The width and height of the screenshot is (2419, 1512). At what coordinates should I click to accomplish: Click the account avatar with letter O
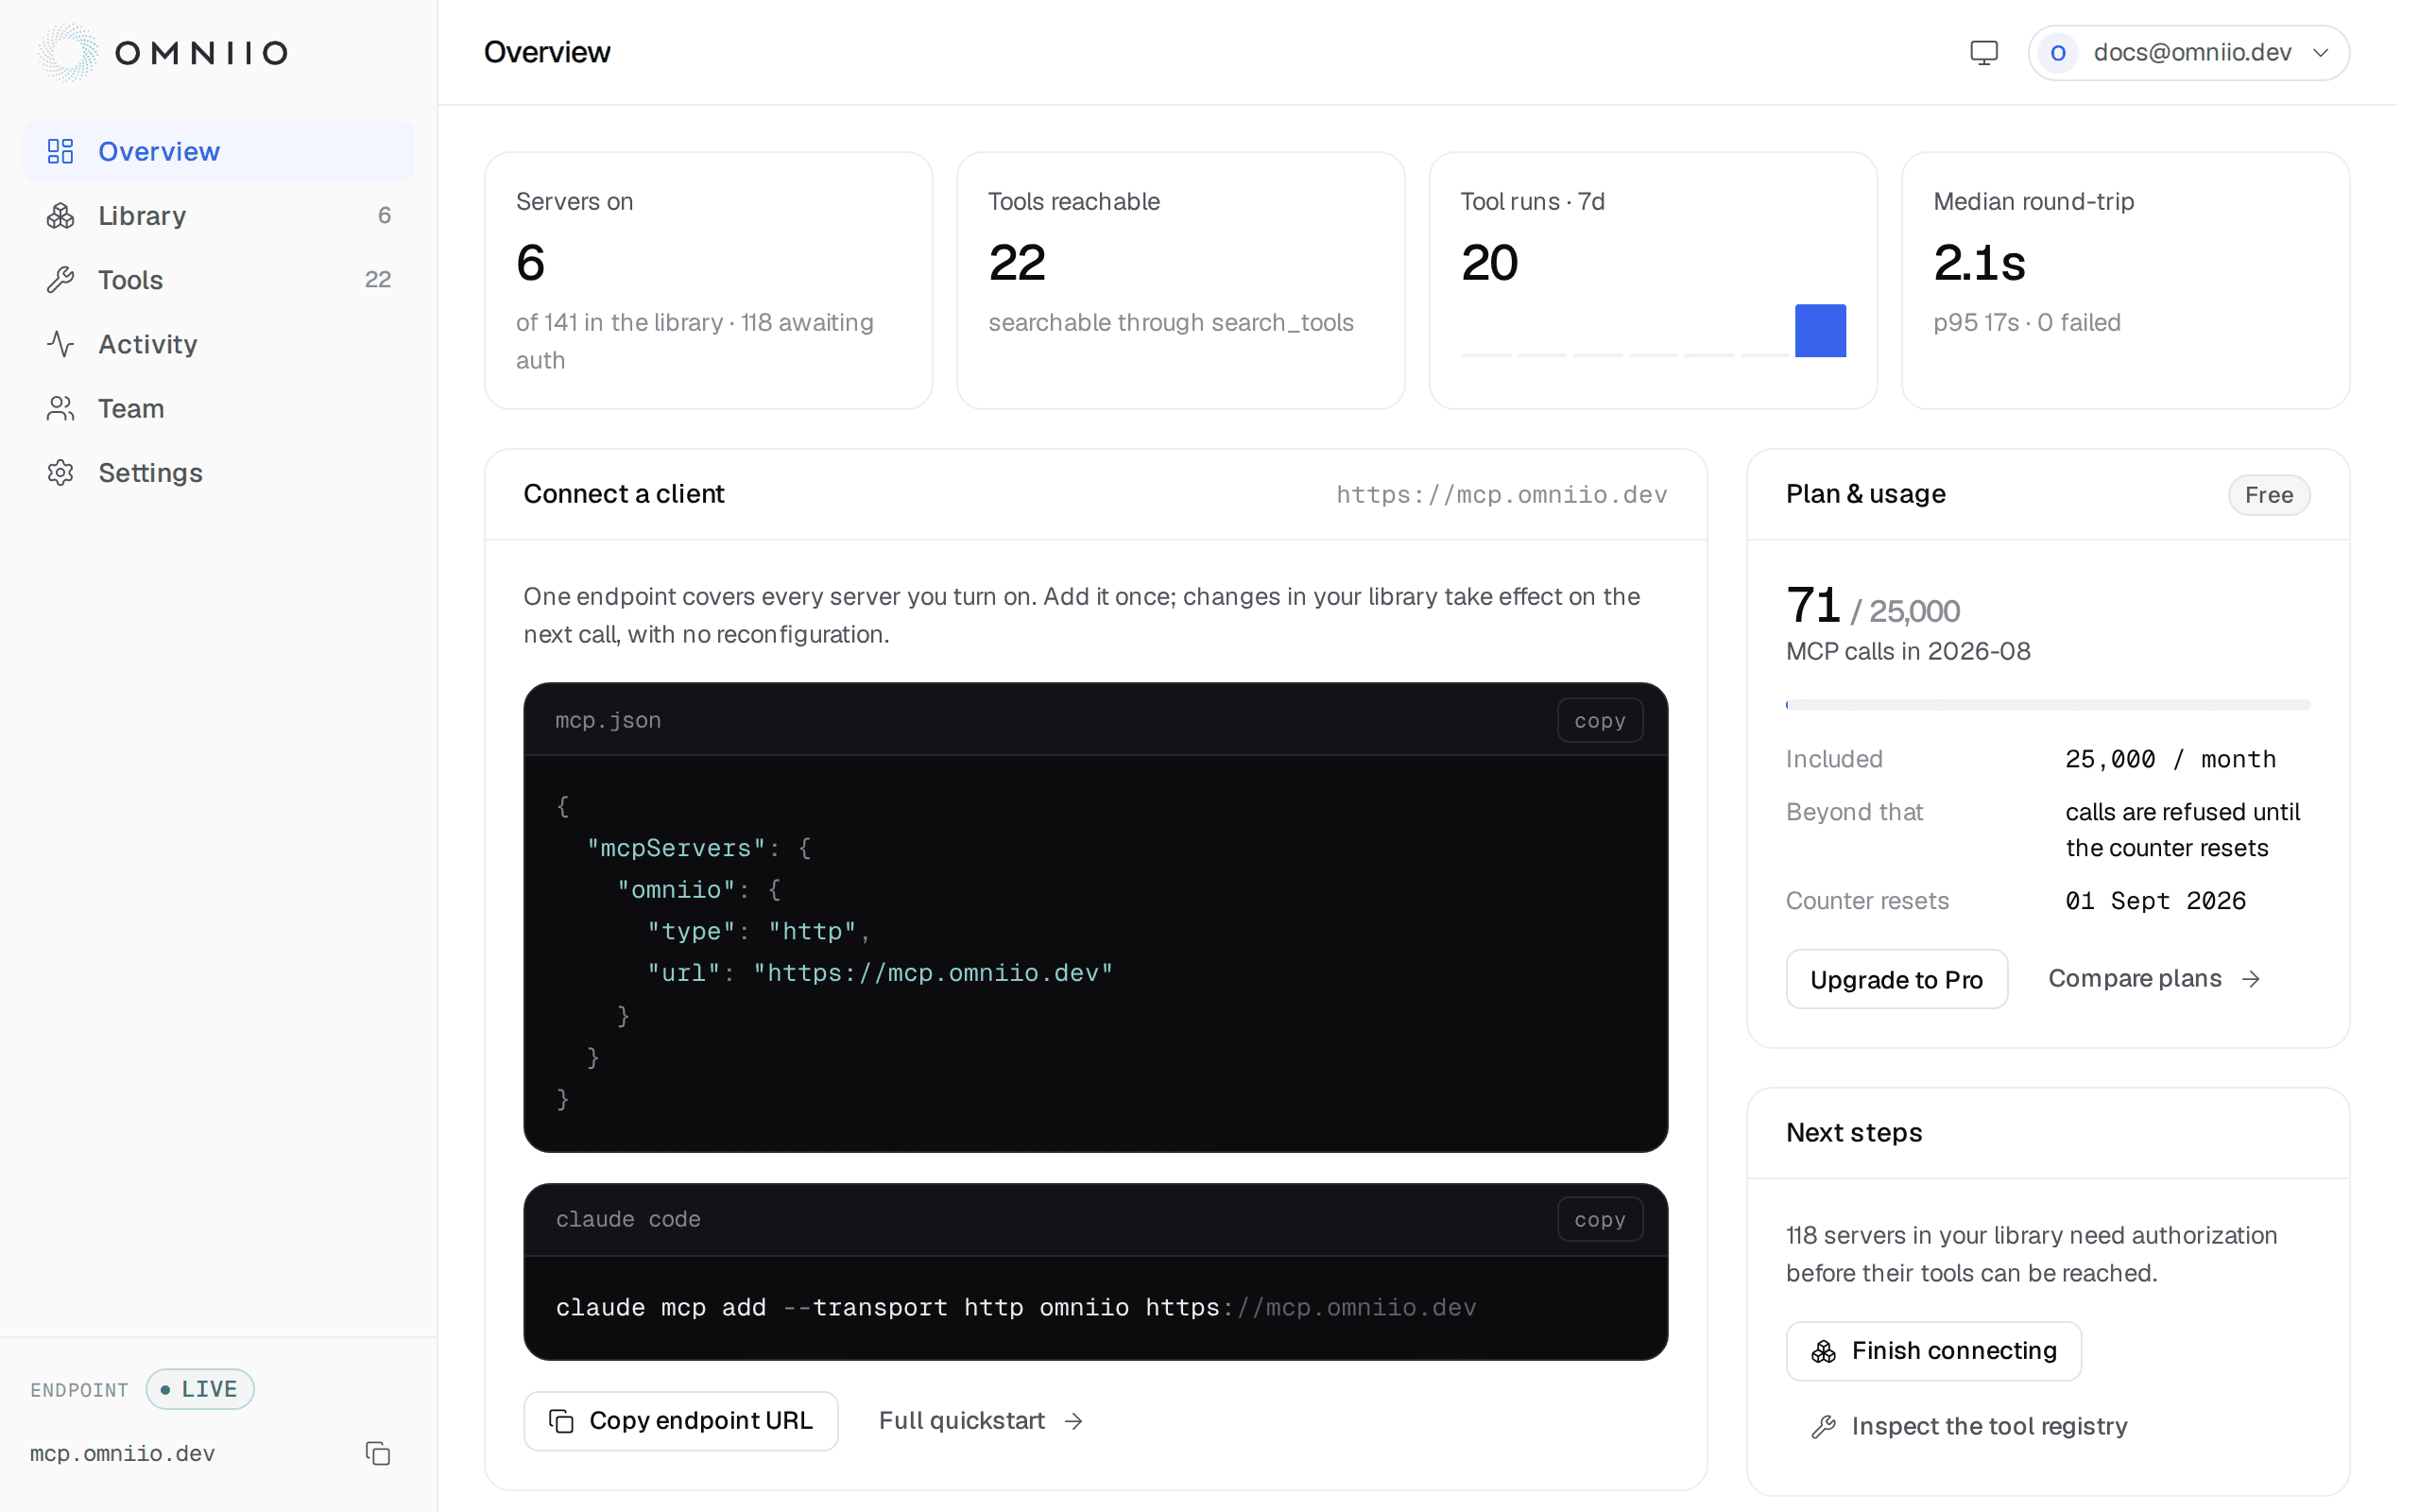2057,52
